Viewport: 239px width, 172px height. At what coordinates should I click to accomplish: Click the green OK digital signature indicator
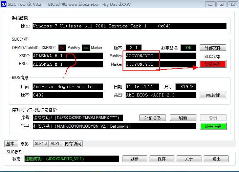[x=188, y=48]
